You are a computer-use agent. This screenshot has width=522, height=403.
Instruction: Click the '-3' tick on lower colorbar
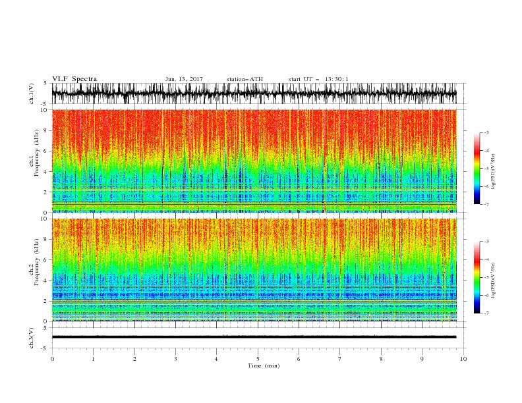(x=486, y=242)
